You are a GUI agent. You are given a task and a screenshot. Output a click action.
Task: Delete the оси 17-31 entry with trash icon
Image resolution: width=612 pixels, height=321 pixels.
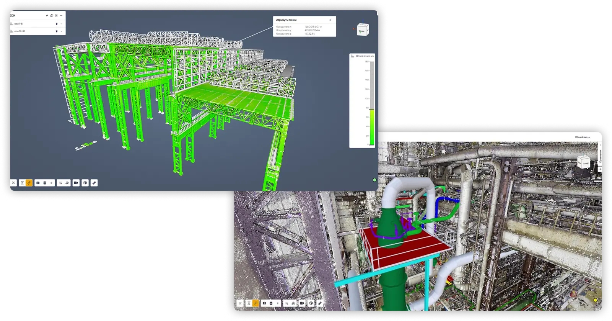57,31
